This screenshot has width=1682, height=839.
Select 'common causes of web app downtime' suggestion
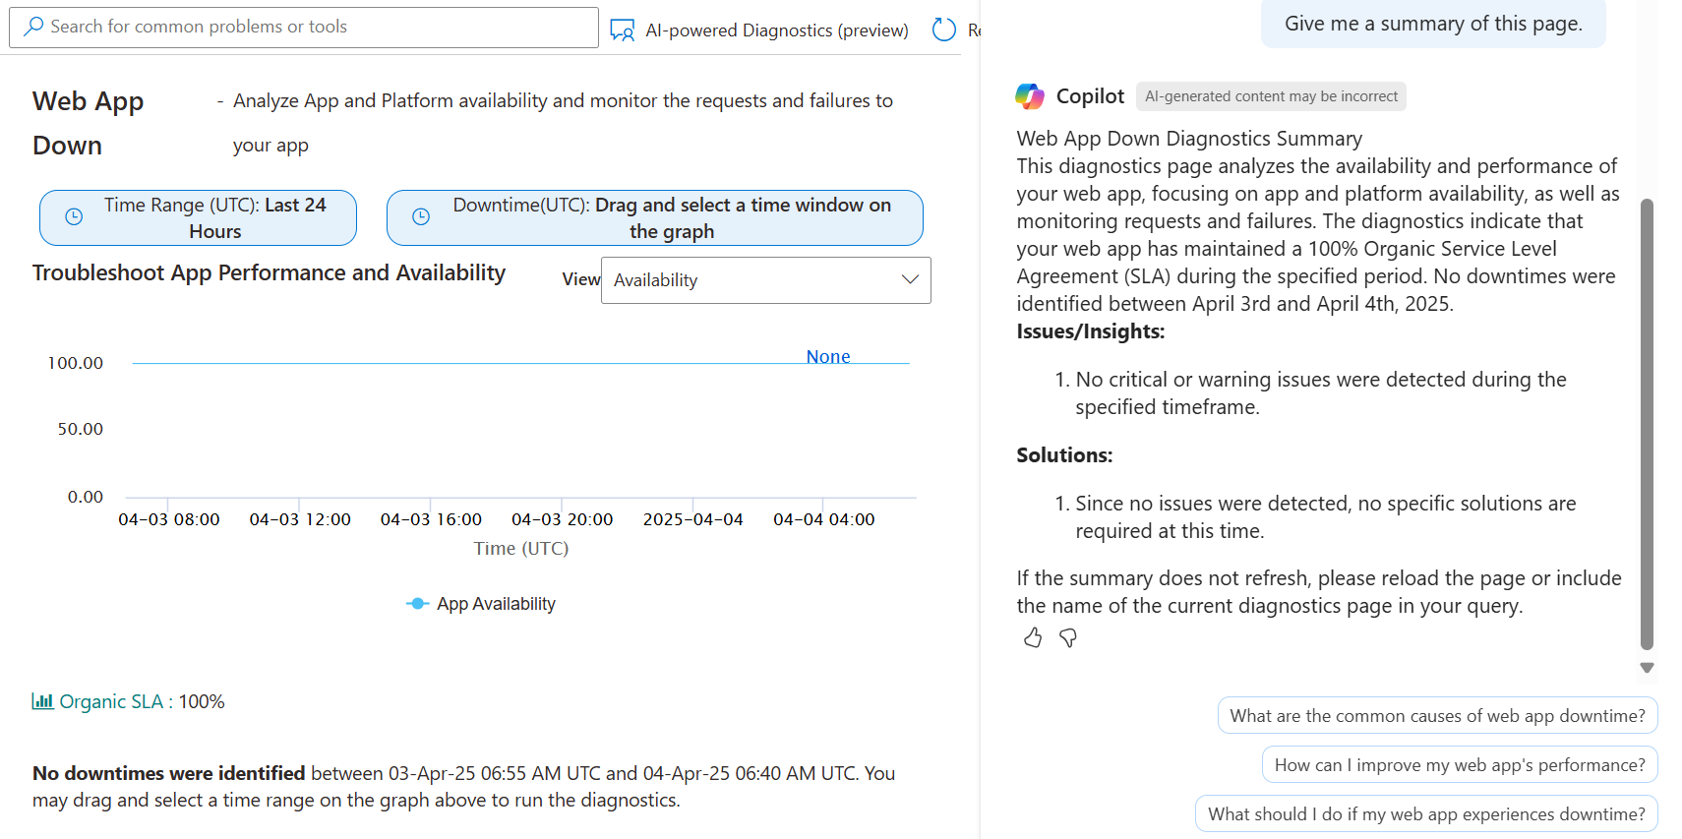tap(1437, 716)
